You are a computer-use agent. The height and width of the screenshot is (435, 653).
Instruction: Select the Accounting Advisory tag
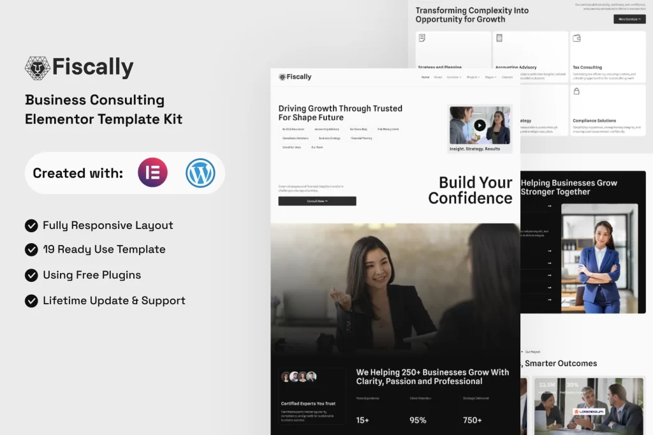point(327,129)
